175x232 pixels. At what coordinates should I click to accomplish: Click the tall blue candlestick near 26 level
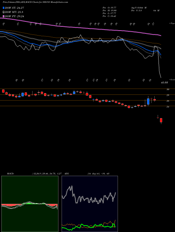[148, 101]
